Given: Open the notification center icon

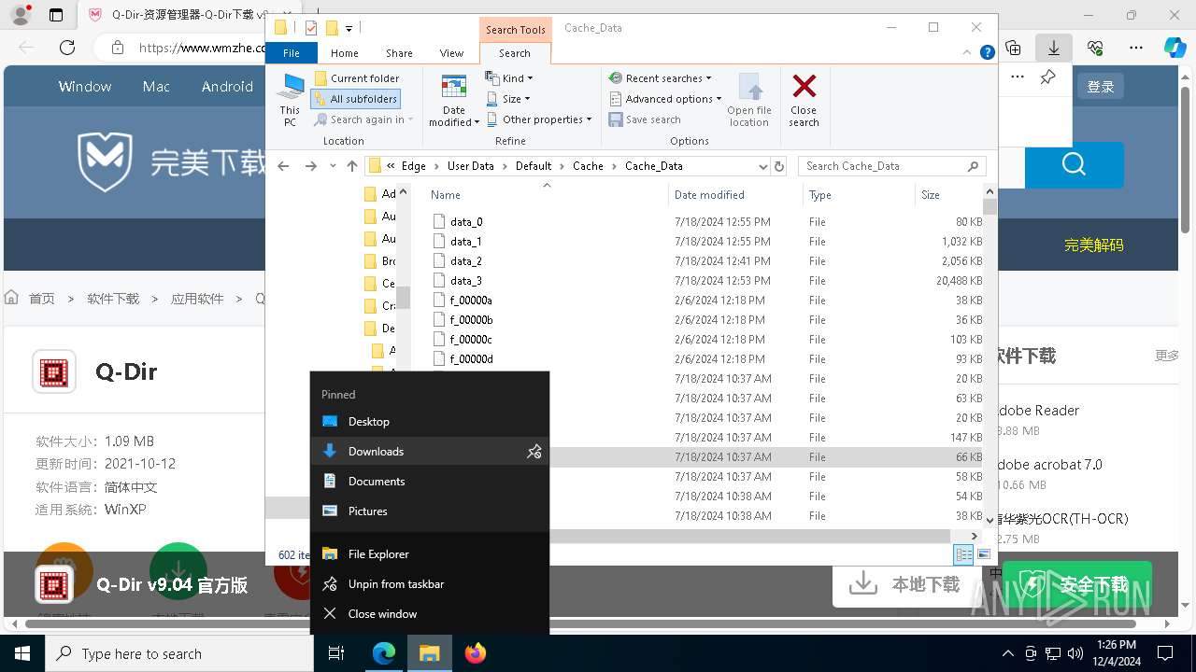Looking at the screenshot, I should click(x=1165, y=653).
